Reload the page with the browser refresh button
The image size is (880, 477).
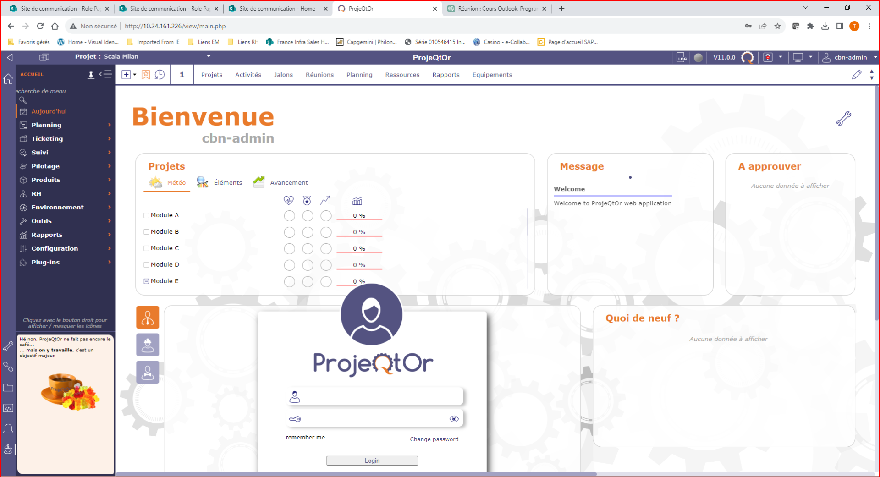pos(40,26)
